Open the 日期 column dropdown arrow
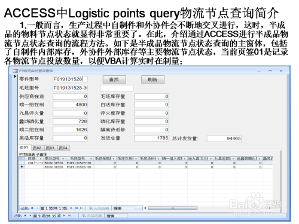Screen dimensions: 299x224 coord(41,159)
